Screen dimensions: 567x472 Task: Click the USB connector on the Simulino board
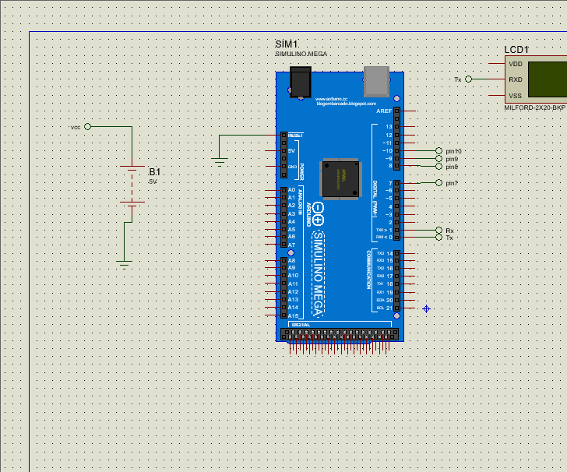click(376, 81)
